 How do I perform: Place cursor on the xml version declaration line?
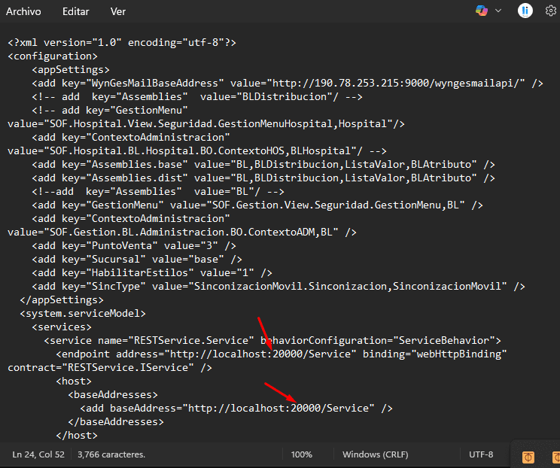pos(121,42)
